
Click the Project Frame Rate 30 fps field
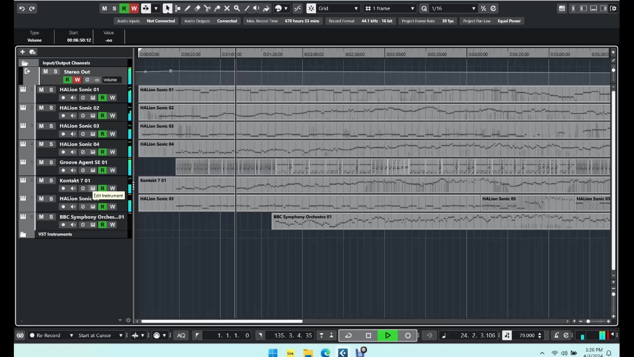(x=427, y=21)
